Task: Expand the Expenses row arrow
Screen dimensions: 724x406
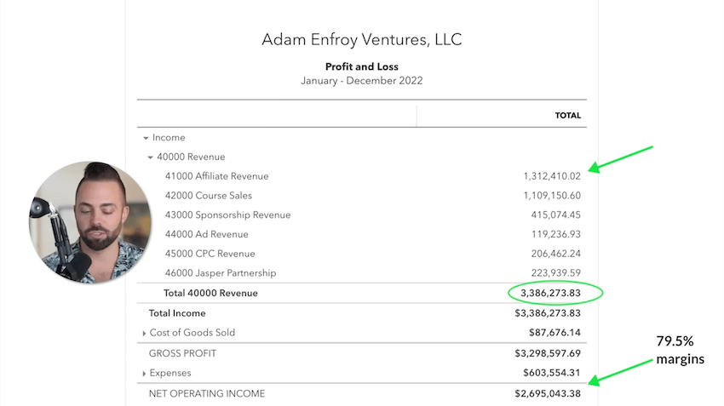Action: (144, 374)
